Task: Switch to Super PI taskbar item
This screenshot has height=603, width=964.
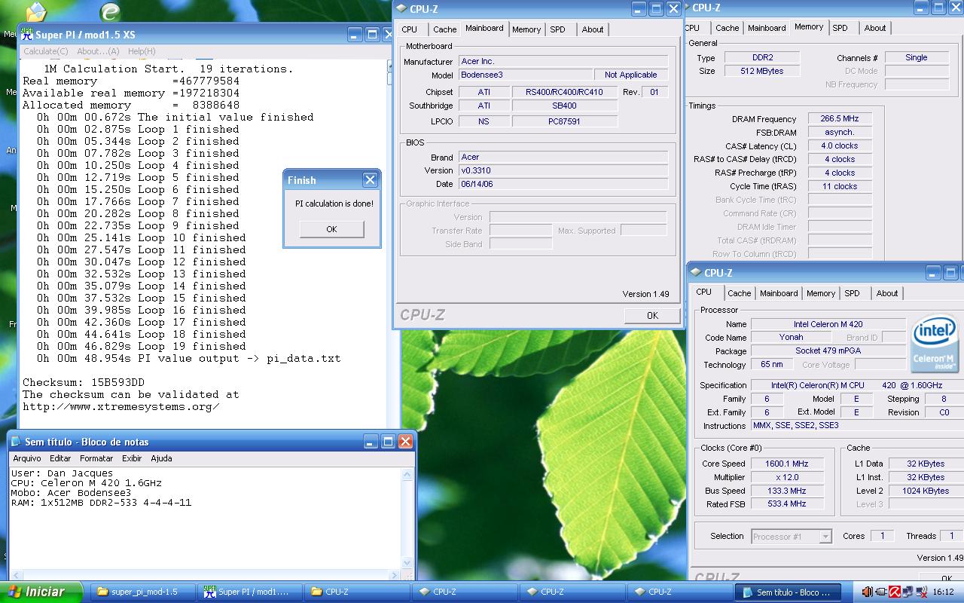Action: tap(251, 592)
